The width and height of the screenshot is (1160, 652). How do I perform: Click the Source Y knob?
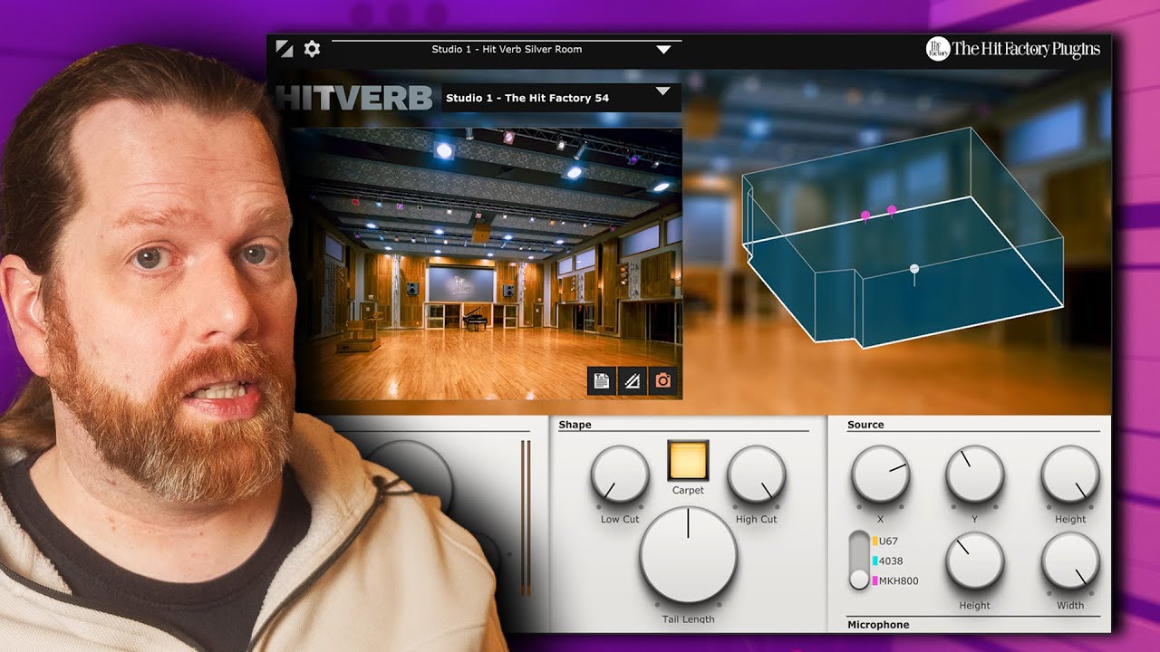[975, 474]
